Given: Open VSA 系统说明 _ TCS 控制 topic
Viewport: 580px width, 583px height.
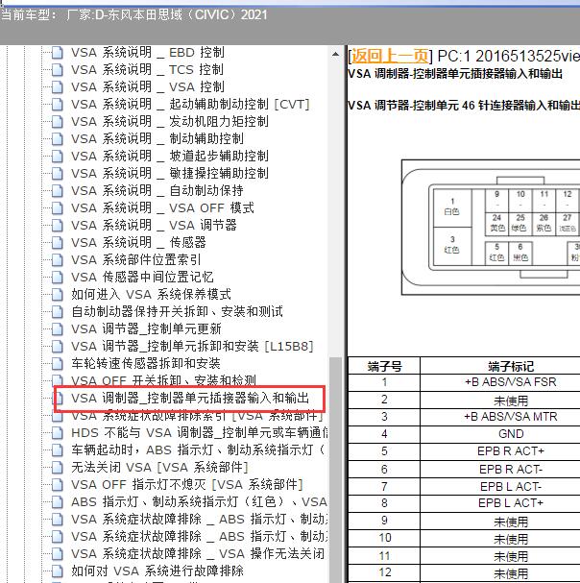Looking at the screenshot, I should click(147, 69).
